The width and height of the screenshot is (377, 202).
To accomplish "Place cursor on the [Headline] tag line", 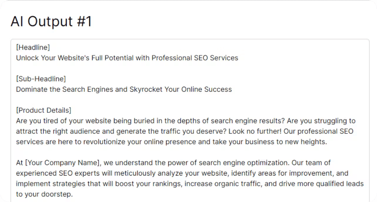I will (x=33, y=47).
